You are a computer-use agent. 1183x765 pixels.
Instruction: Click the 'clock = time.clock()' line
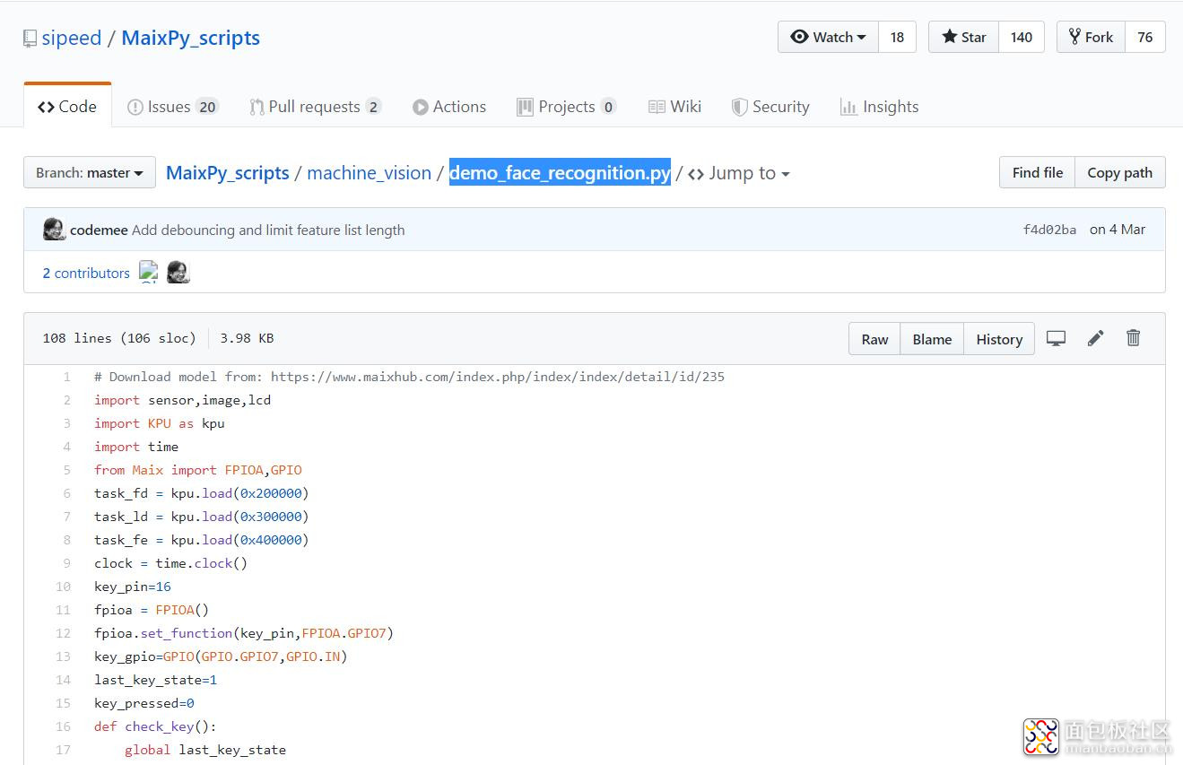[x=170, y=563]
